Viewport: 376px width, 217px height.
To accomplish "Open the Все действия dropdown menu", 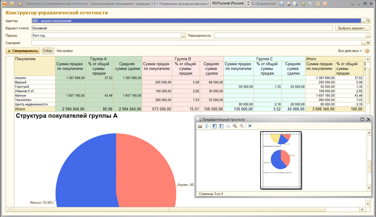I will click(350, 51).
